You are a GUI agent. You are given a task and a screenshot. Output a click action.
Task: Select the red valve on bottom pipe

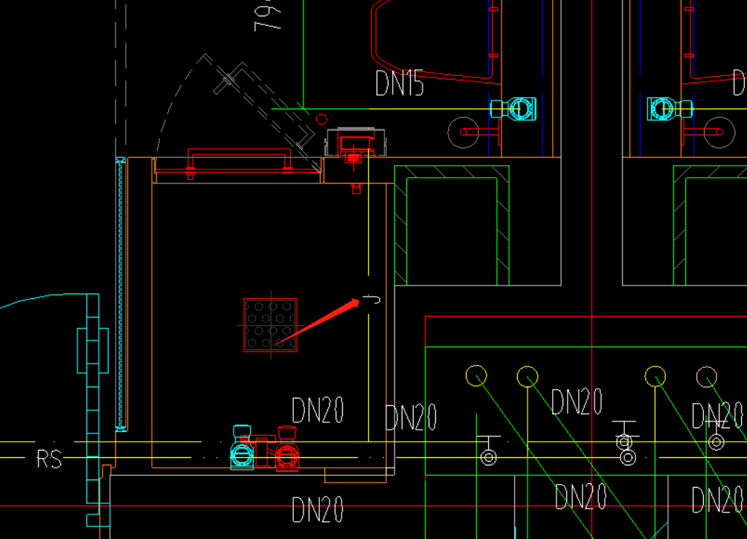pos(287,451)
